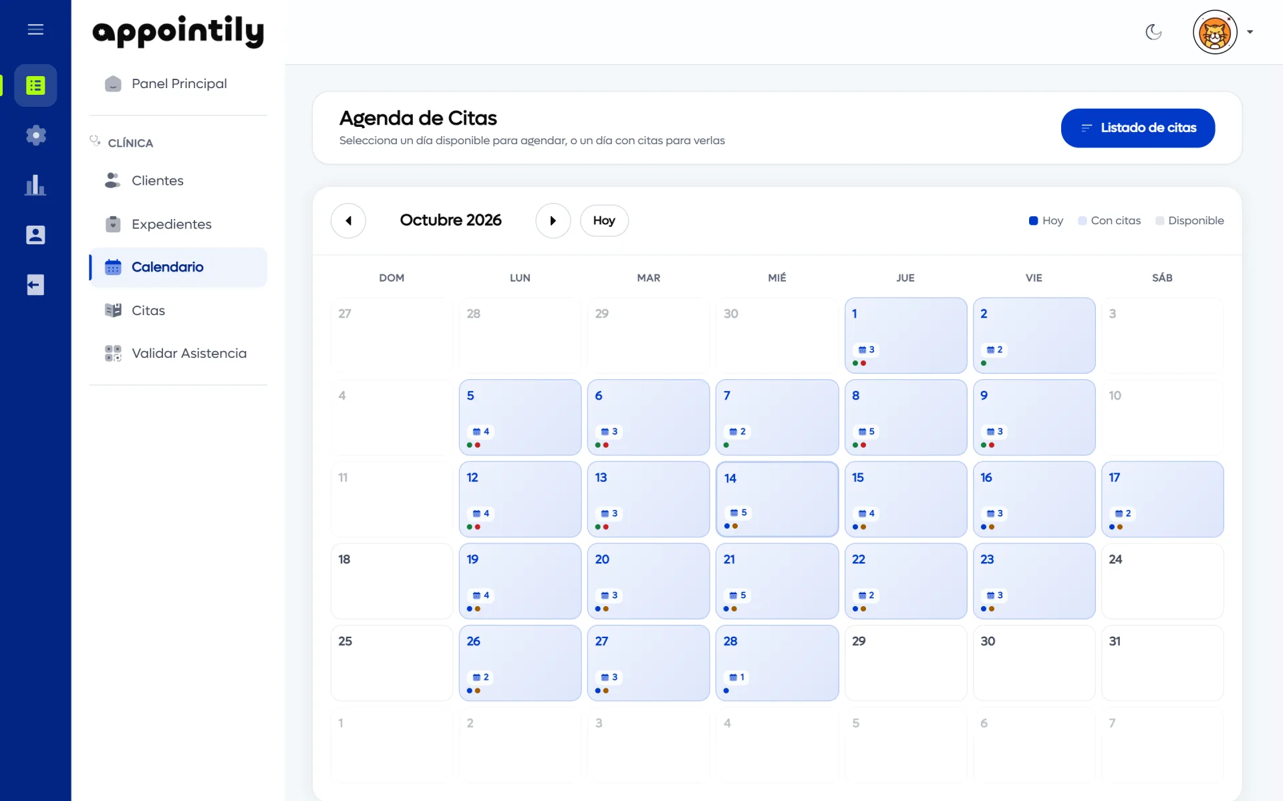
Task: Choose available day 24
Action: (x=1162, y=581)
